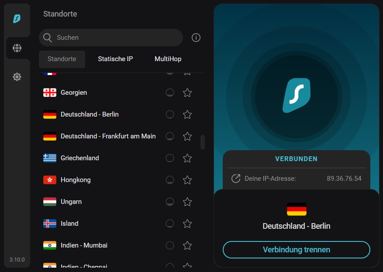Click Island load indicator circle
Screen dimensions: 383x272
170,224
